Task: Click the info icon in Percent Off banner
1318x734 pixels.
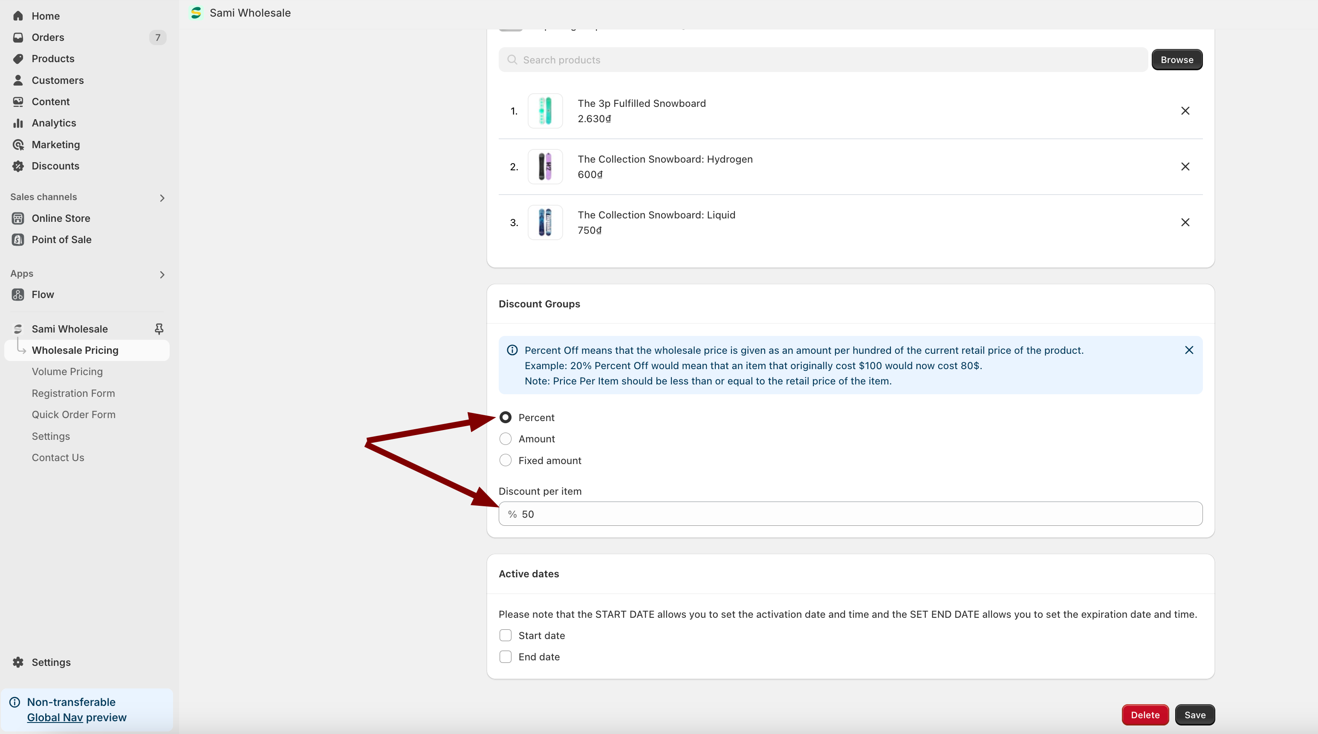Action: click(x=512, y=350)
